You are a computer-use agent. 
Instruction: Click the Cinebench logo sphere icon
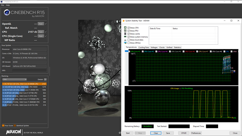point(7,13)
